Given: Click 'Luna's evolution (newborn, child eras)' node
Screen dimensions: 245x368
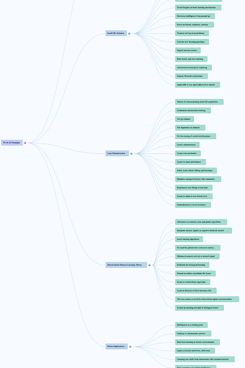Looking at the screenshot, I should 195,351.
